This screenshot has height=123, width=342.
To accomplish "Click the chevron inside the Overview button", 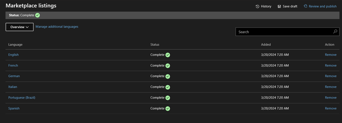I will [27, 27].
